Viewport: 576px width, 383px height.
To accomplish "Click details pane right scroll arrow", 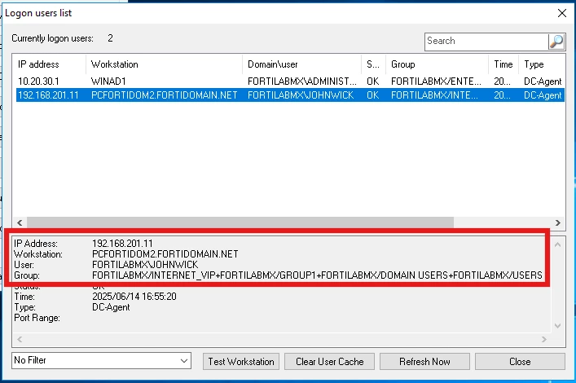I will [x=544, y=339].
